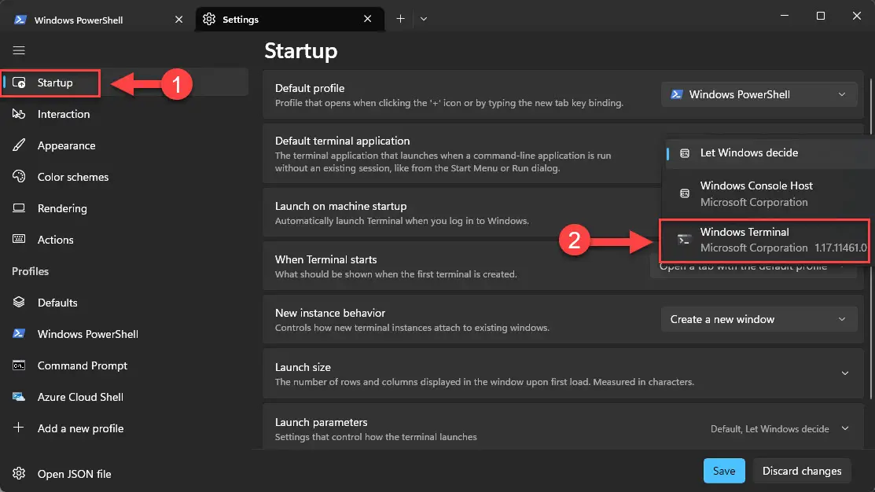Open Command Prompt profile settings

pyautogui.click(x=125, y=365)
